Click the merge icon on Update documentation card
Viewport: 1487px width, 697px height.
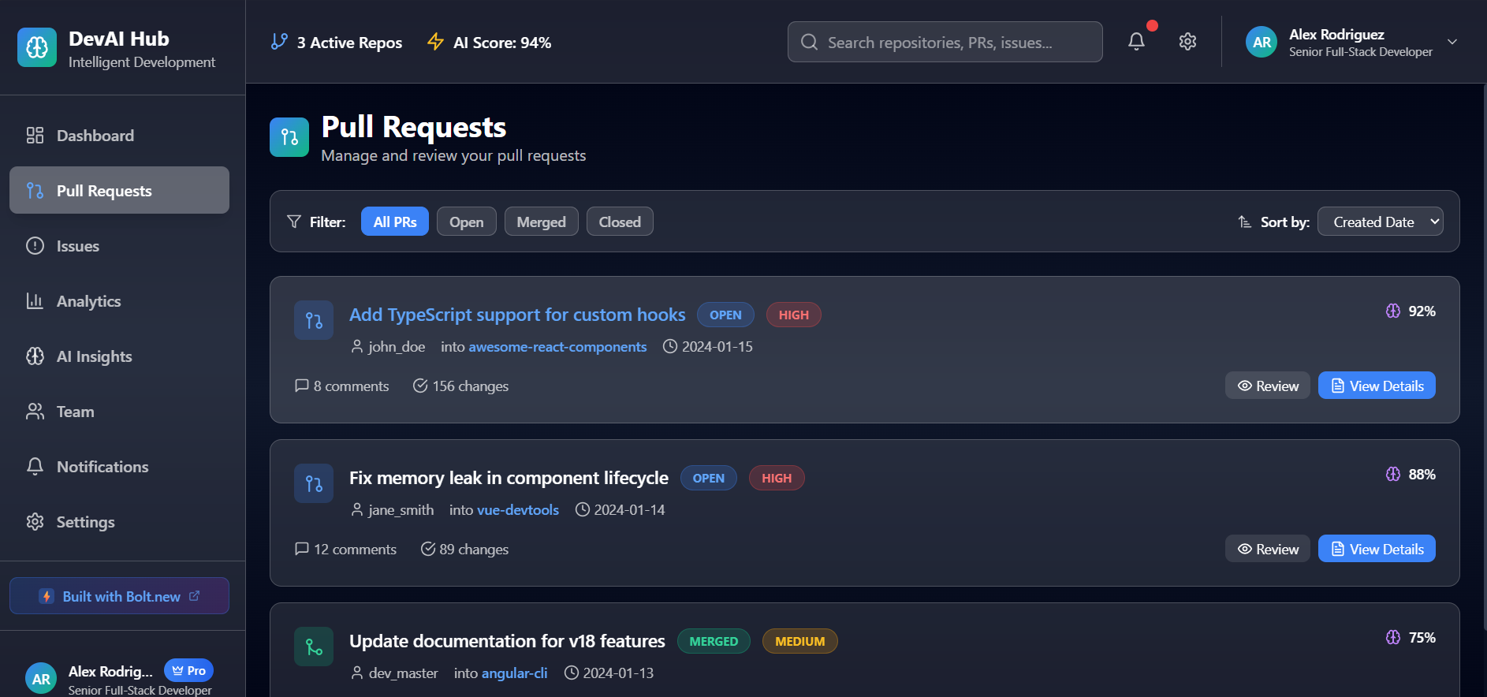coord(314,647)
